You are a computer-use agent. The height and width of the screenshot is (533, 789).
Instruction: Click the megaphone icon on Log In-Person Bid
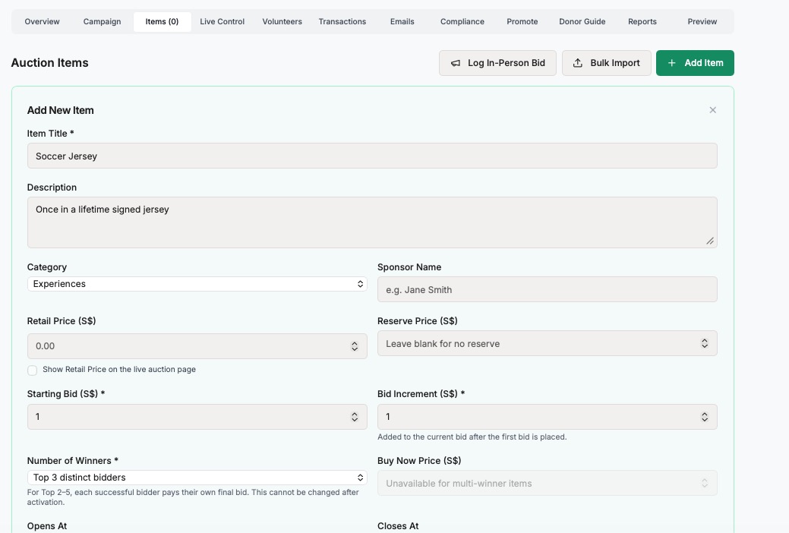tap(456, 64)
